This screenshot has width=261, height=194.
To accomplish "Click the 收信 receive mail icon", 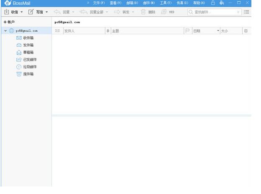I will [6, 12].
